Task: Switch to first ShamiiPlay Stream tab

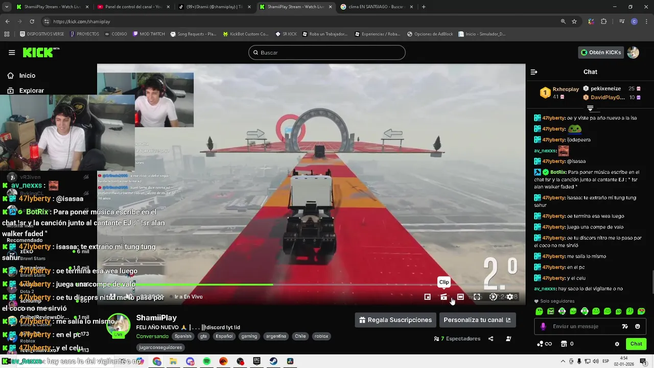Action: pos(52,7)
